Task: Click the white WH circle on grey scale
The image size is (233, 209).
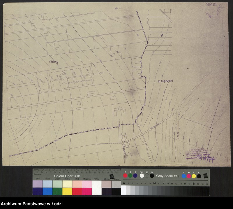Action: point(142,176)
